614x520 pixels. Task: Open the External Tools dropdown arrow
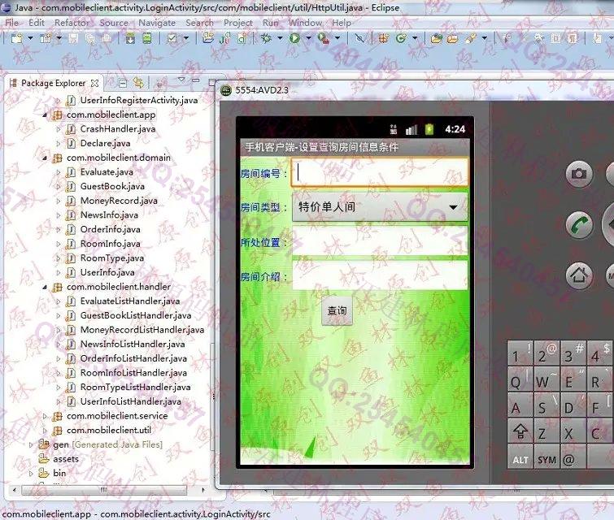tap(337, 38)
